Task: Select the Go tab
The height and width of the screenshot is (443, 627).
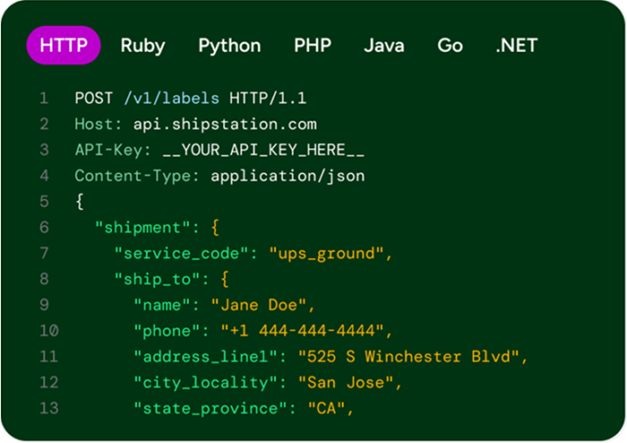Action: 450,45
